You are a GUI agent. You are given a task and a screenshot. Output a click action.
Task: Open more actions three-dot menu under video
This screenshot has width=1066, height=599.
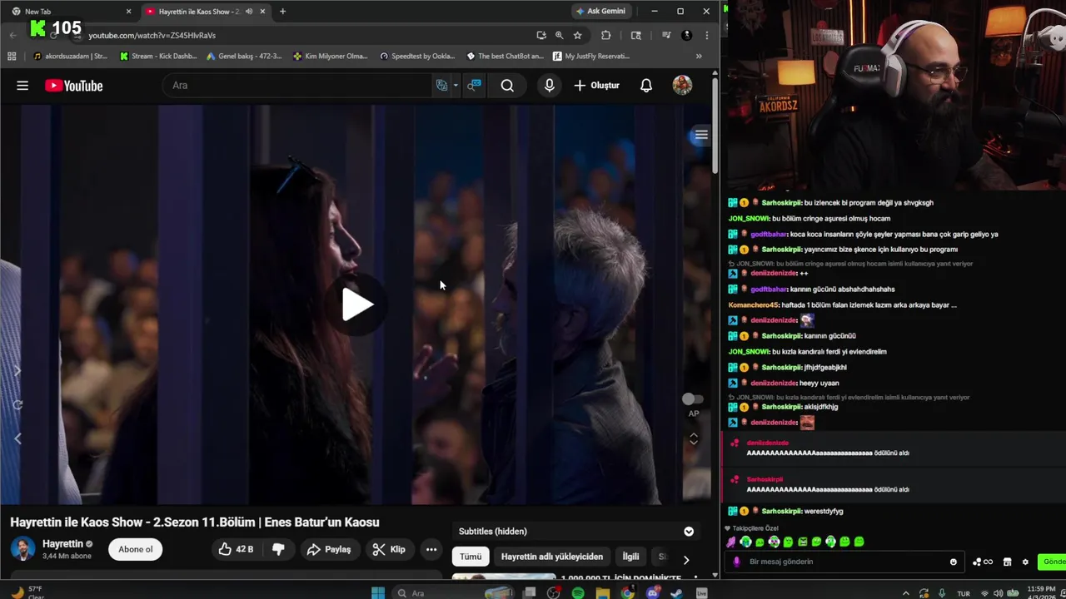431,549
